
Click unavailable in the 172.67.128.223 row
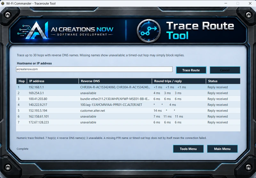pyautogui.click(x=88, y=123)
